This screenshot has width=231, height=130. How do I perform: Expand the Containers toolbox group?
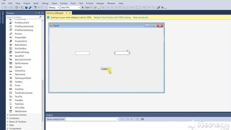[x=8, y=118]
